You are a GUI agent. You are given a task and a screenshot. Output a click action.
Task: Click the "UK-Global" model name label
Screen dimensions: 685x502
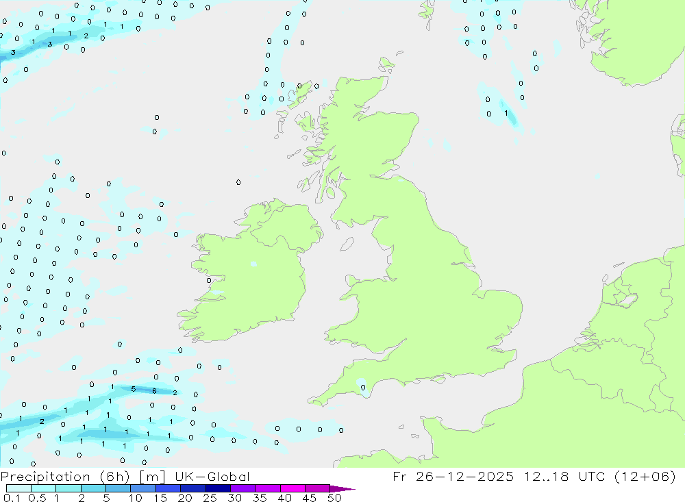tap(212, 477)
